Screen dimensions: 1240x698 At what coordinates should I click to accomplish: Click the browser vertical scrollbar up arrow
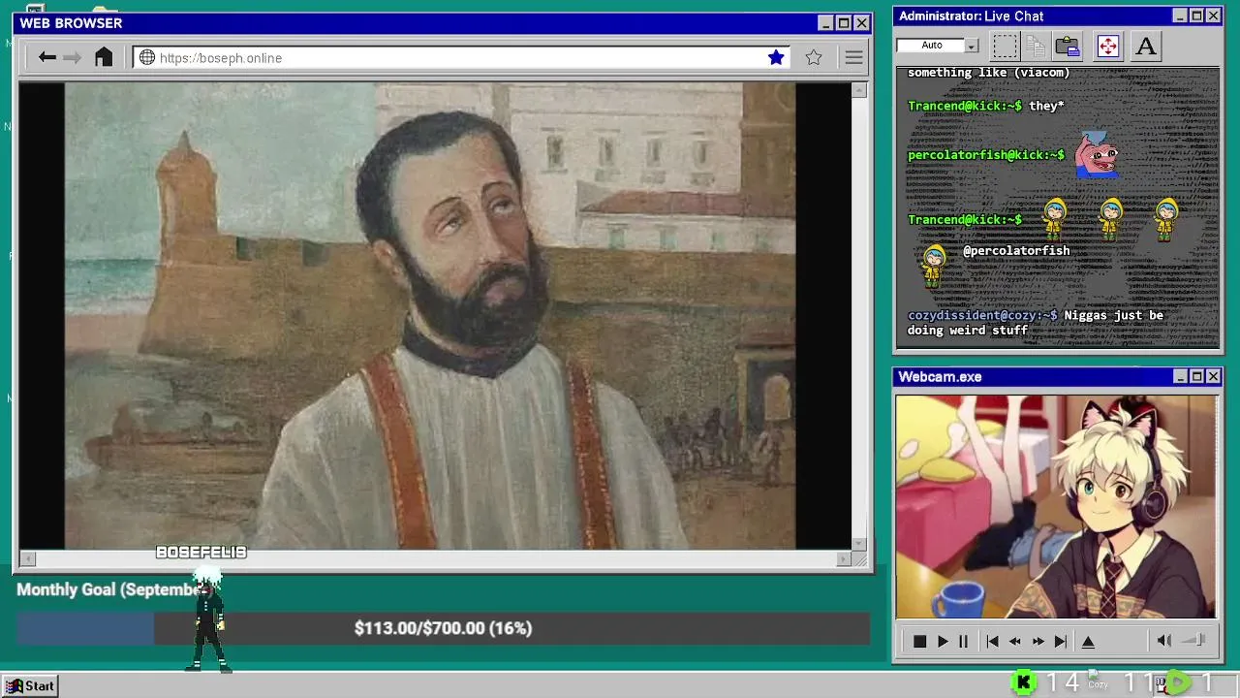tap(859, 90)
